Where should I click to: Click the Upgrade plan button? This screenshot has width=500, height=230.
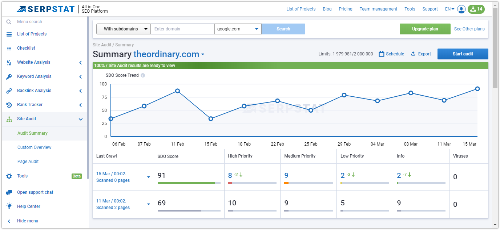coord(425,29)
